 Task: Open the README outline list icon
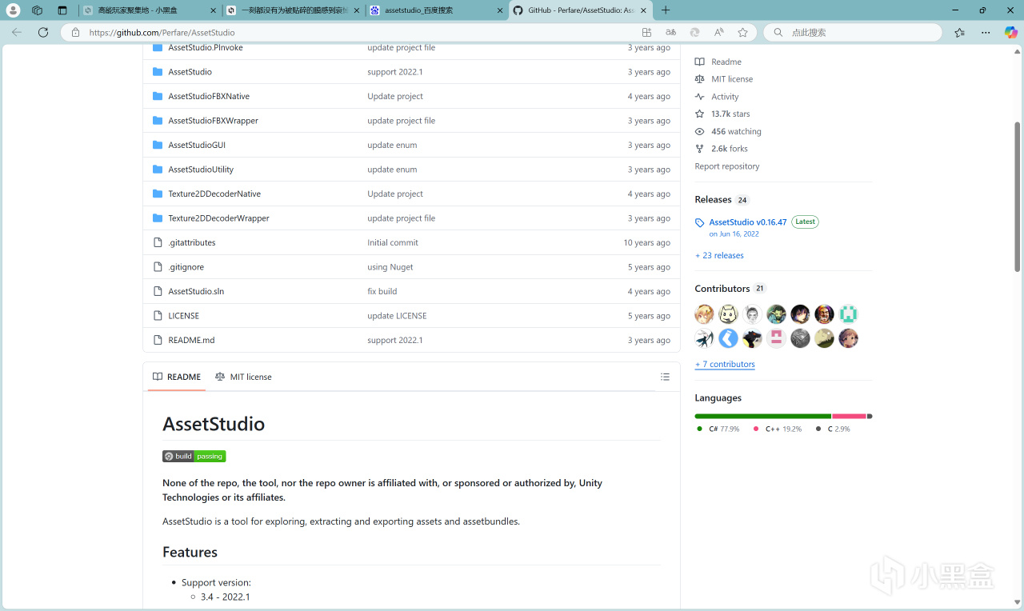coord(665,377)
